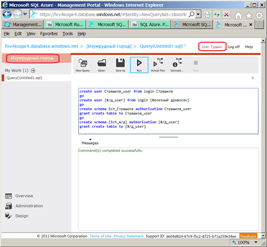Open the recent pages dropdown arrow
The width and height of the screenshot is (267, 247).
click(25, 14)
